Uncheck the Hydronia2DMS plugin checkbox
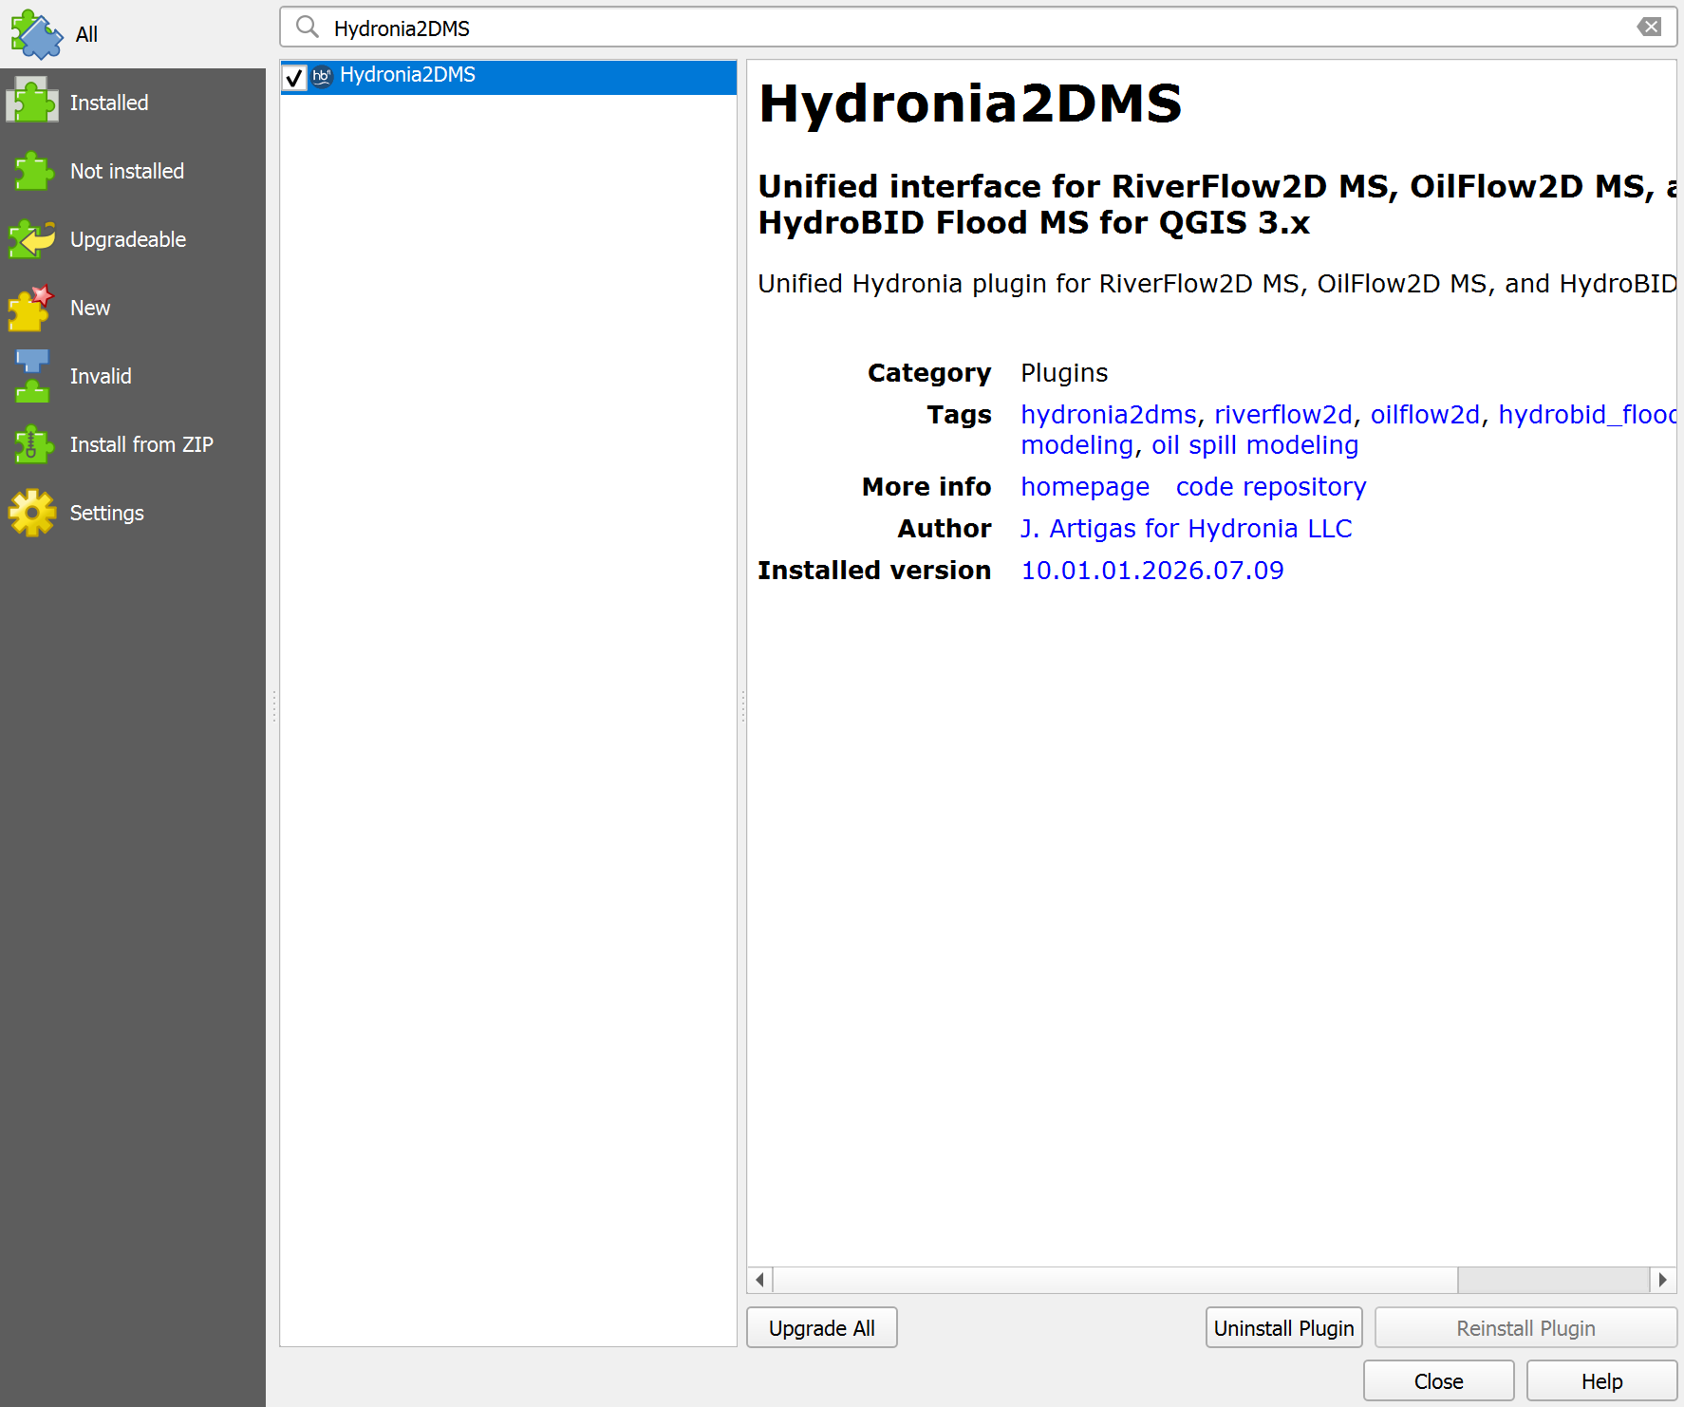 click(294, 77)
